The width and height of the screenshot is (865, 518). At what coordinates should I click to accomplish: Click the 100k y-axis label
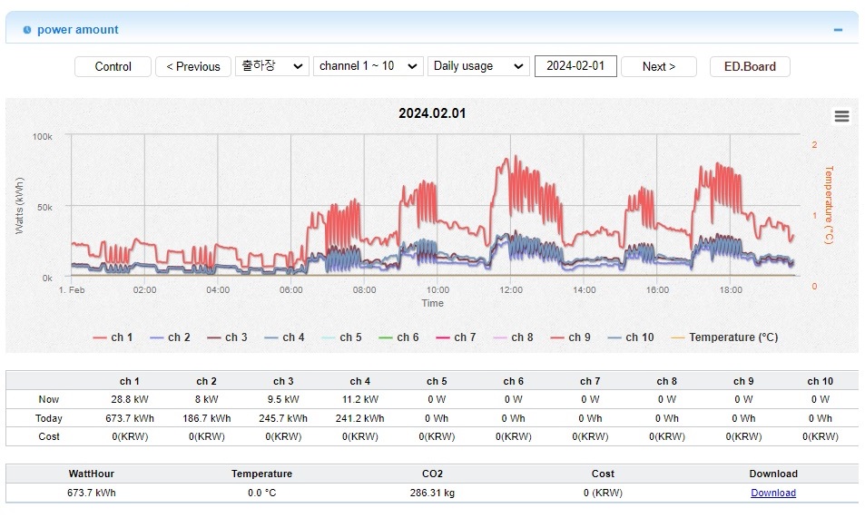click(x=43, y=136)
